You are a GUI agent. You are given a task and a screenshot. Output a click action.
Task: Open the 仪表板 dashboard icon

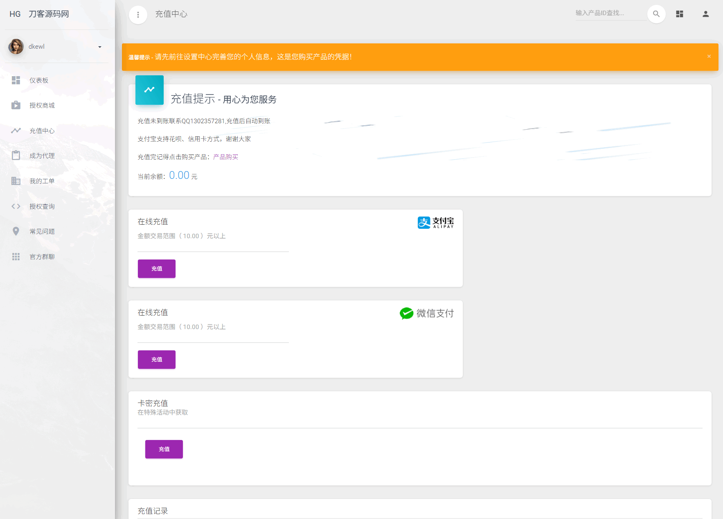[16, 80]
